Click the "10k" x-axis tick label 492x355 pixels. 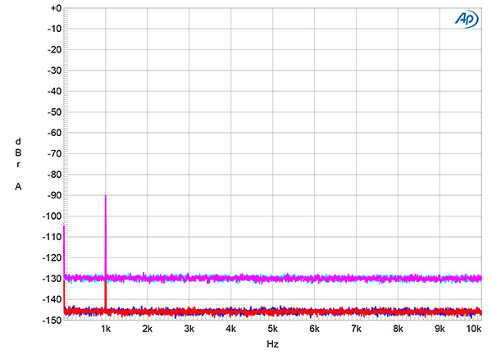tap(471, 329)
